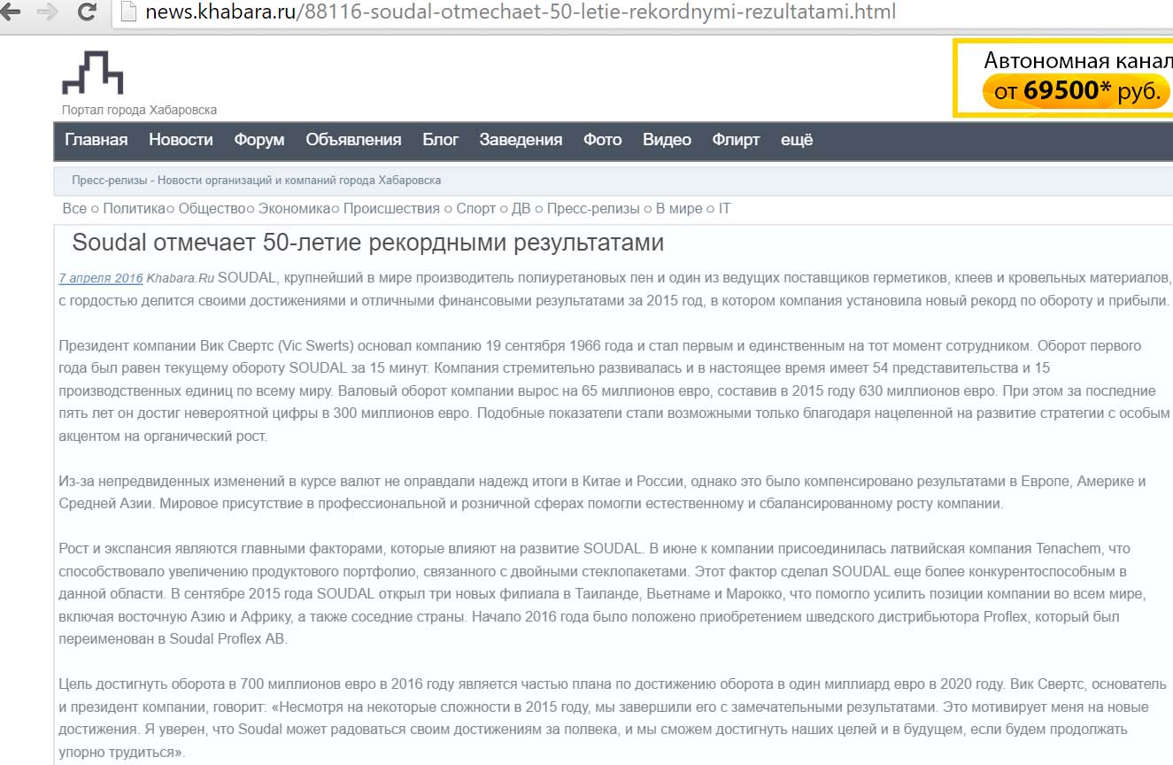Click the browser back arrow
Image resolution: width=1173 pixels, height=765 pixels.
pyautogui.click(x=10, y=12)
